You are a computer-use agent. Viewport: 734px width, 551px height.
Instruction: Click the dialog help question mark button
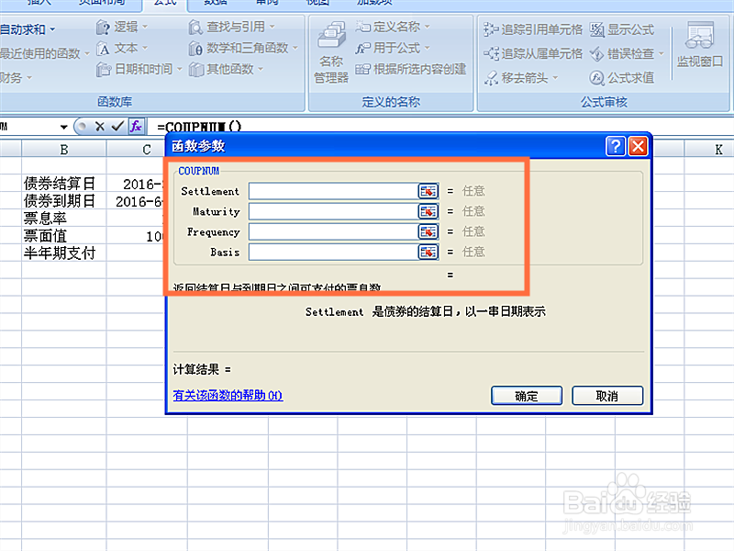(x=616, y=146)
